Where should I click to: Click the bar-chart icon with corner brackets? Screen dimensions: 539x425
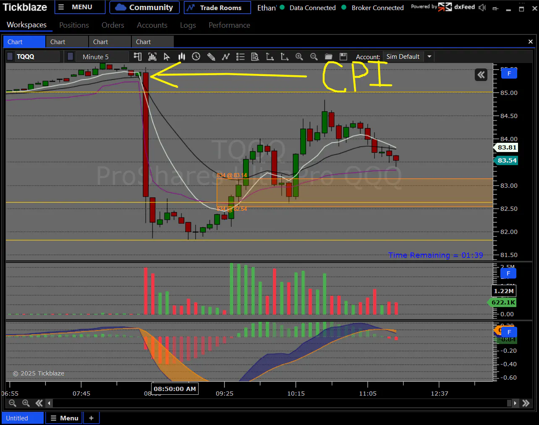(x=152, y=56)
